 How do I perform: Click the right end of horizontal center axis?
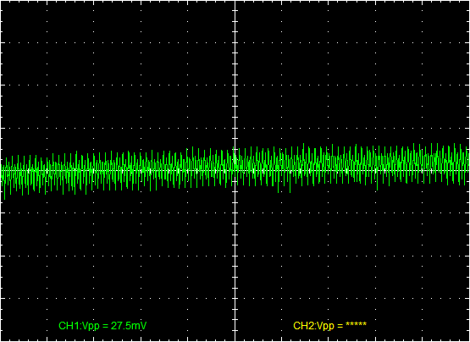click(x=468, y=170)
